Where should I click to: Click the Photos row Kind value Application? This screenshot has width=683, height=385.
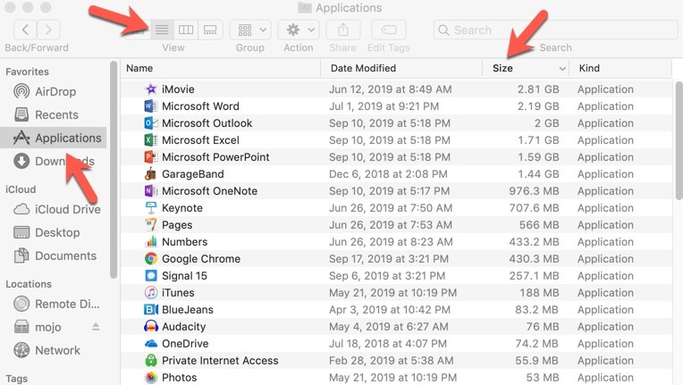[x=605, y=378]
